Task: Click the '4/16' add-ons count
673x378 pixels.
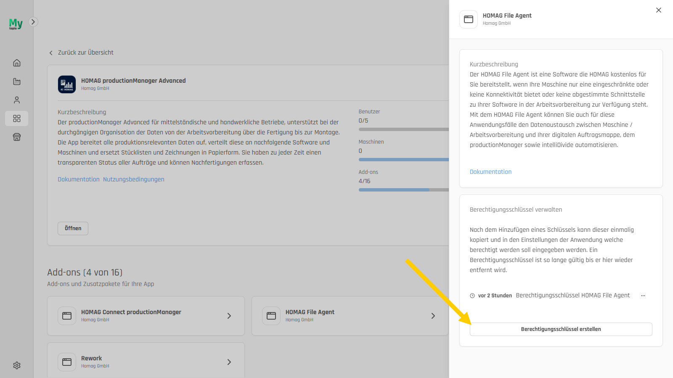Action: click(365, 181)
